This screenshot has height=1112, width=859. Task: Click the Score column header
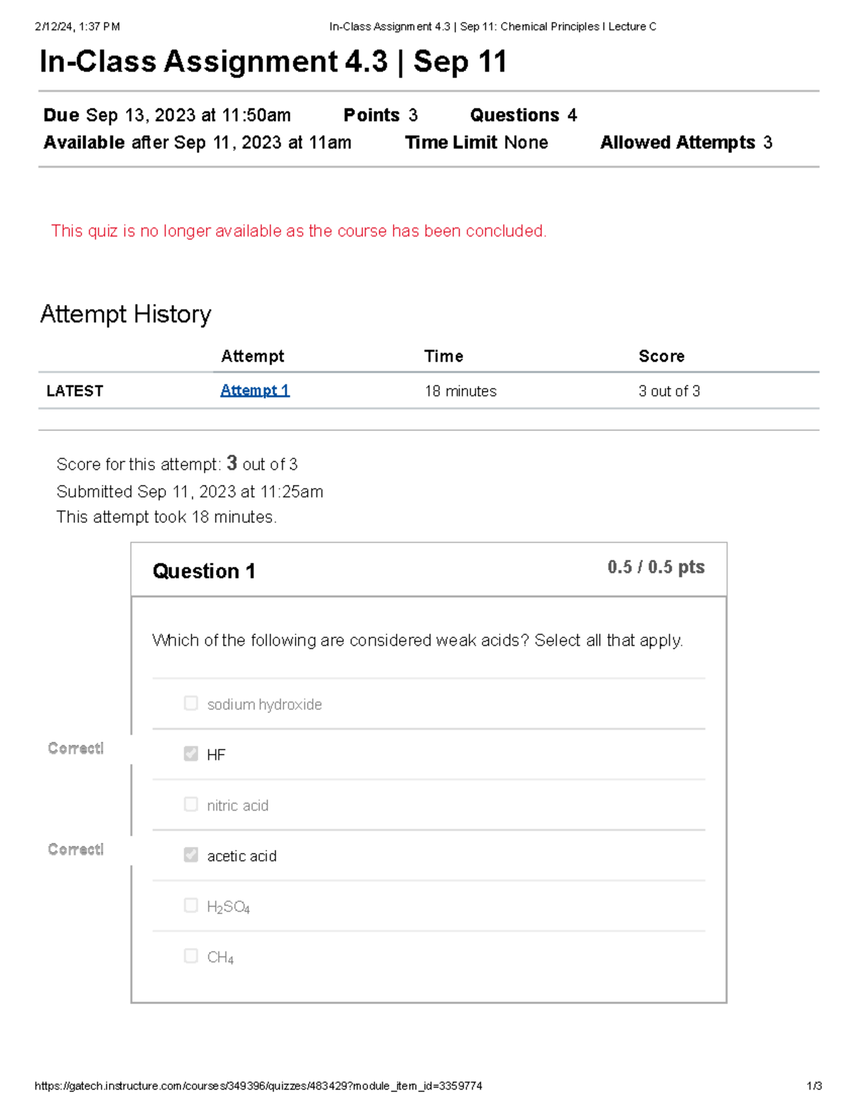[x=661, y=356]
